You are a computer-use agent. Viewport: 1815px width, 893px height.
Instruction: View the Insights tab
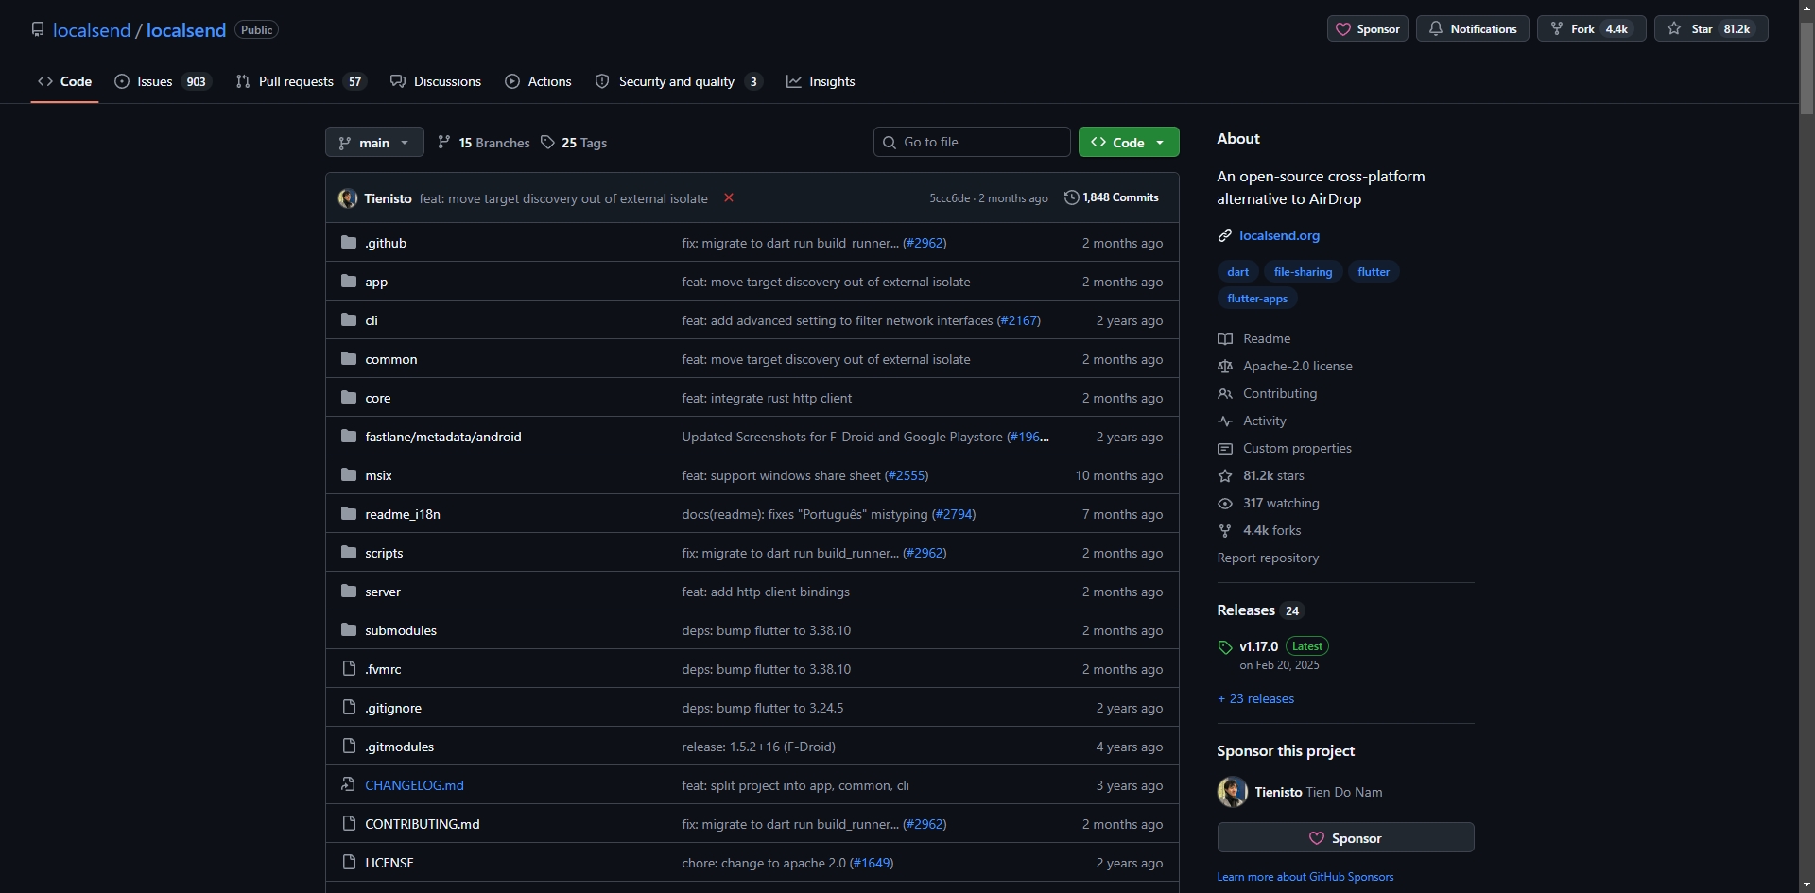tap(821, 81)
